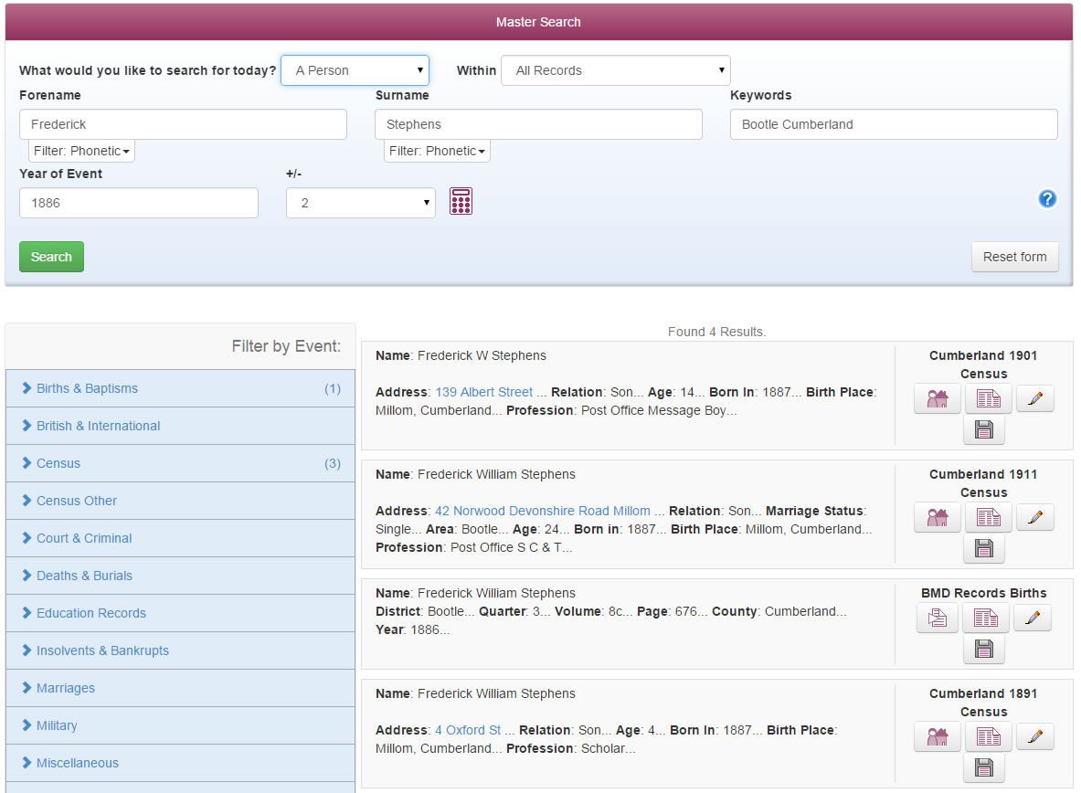Focus the Forename field containing Frederick
Viewport: 1081px width, 793px height.
point(183,124)
